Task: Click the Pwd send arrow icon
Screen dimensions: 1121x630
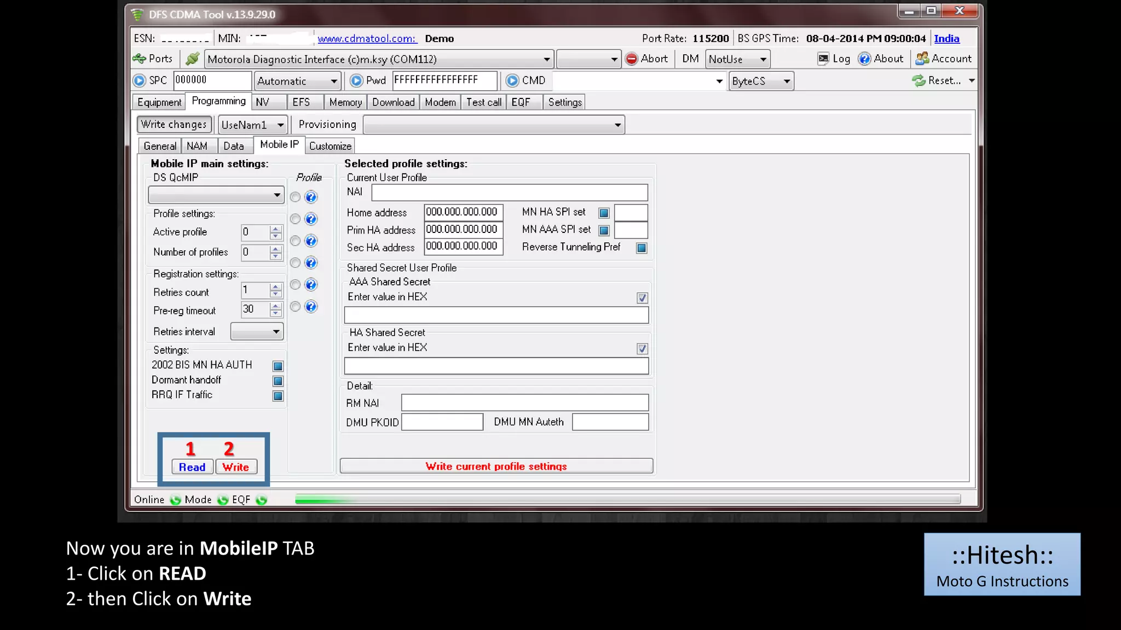Action: coord(356,80)
